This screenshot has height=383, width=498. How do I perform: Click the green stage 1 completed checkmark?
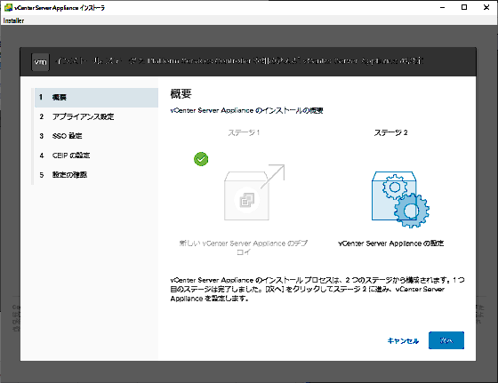pos(201,159)
